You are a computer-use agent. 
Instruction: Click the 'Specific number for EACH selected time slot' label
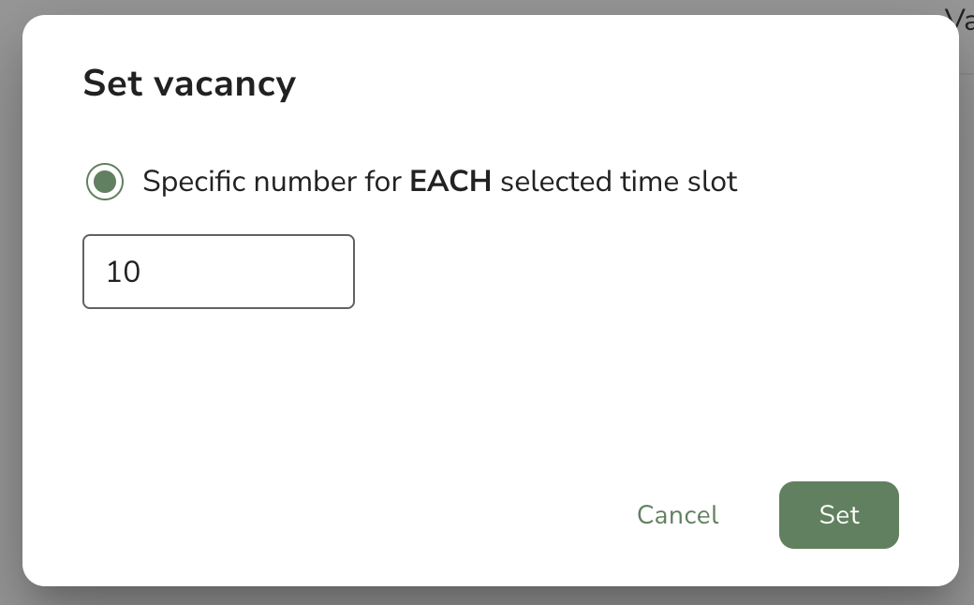click(x=440, y=182)
